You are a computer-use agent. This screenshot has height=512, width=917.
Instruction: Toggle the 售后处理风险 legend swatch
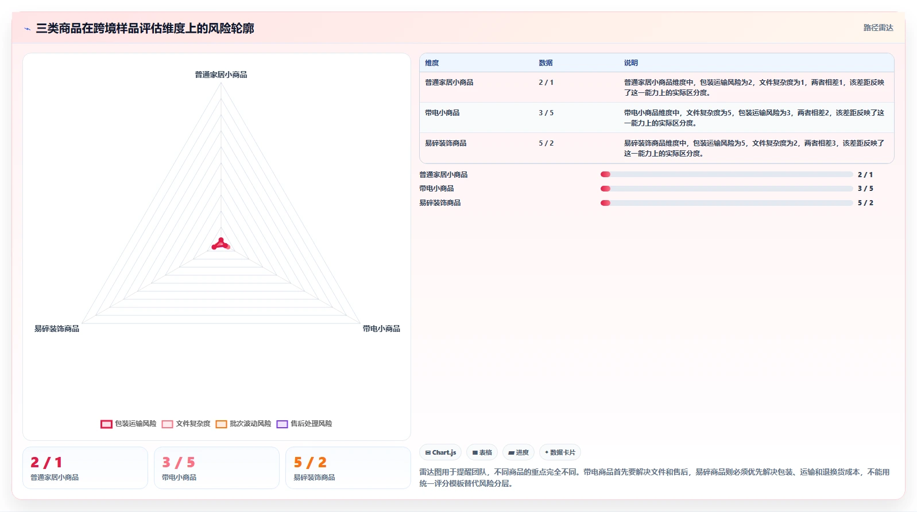coord(282,424)
